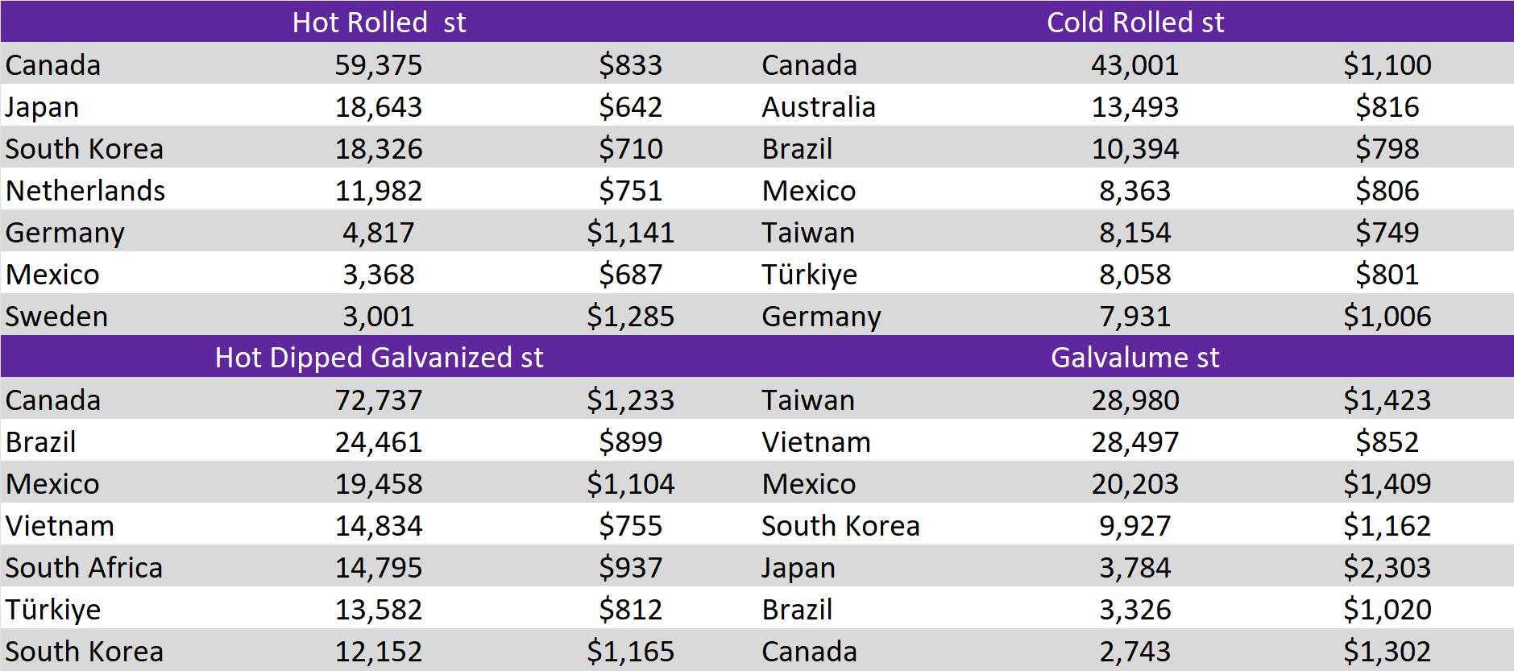Select the $642 price cell

630,107
